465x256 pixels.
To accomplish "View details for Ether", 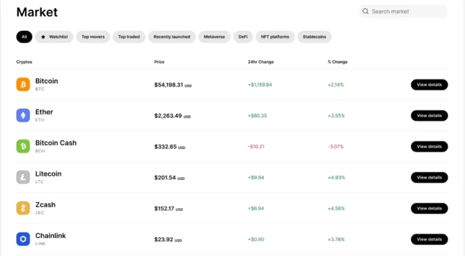I will point(429,116).
